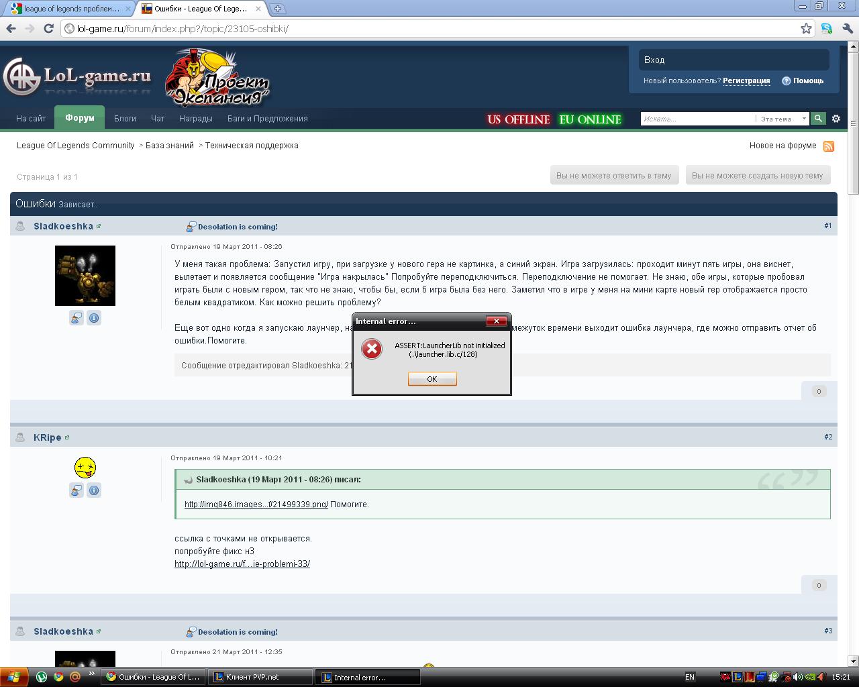Click the forum search magnifier button
Image resolution: width=859 pixels, height=687 pixels.
818,119
